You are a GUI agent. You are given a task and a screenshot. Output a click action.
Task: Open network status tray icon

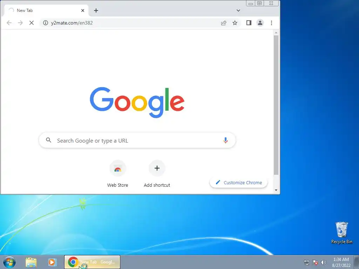pyautogui.click(x=306, y=262)
